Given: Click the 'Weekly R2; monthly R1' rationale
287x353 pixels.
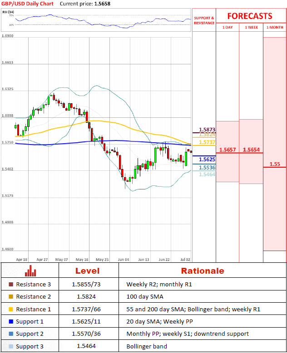Looking at the screenshot, I should [x=159, y=284].
